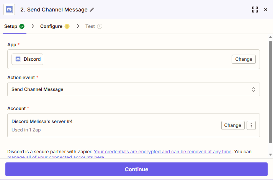Open credentials encrypted link
Image resolution: width=273 pixels, height=180 pixels.
coord(162,152)
